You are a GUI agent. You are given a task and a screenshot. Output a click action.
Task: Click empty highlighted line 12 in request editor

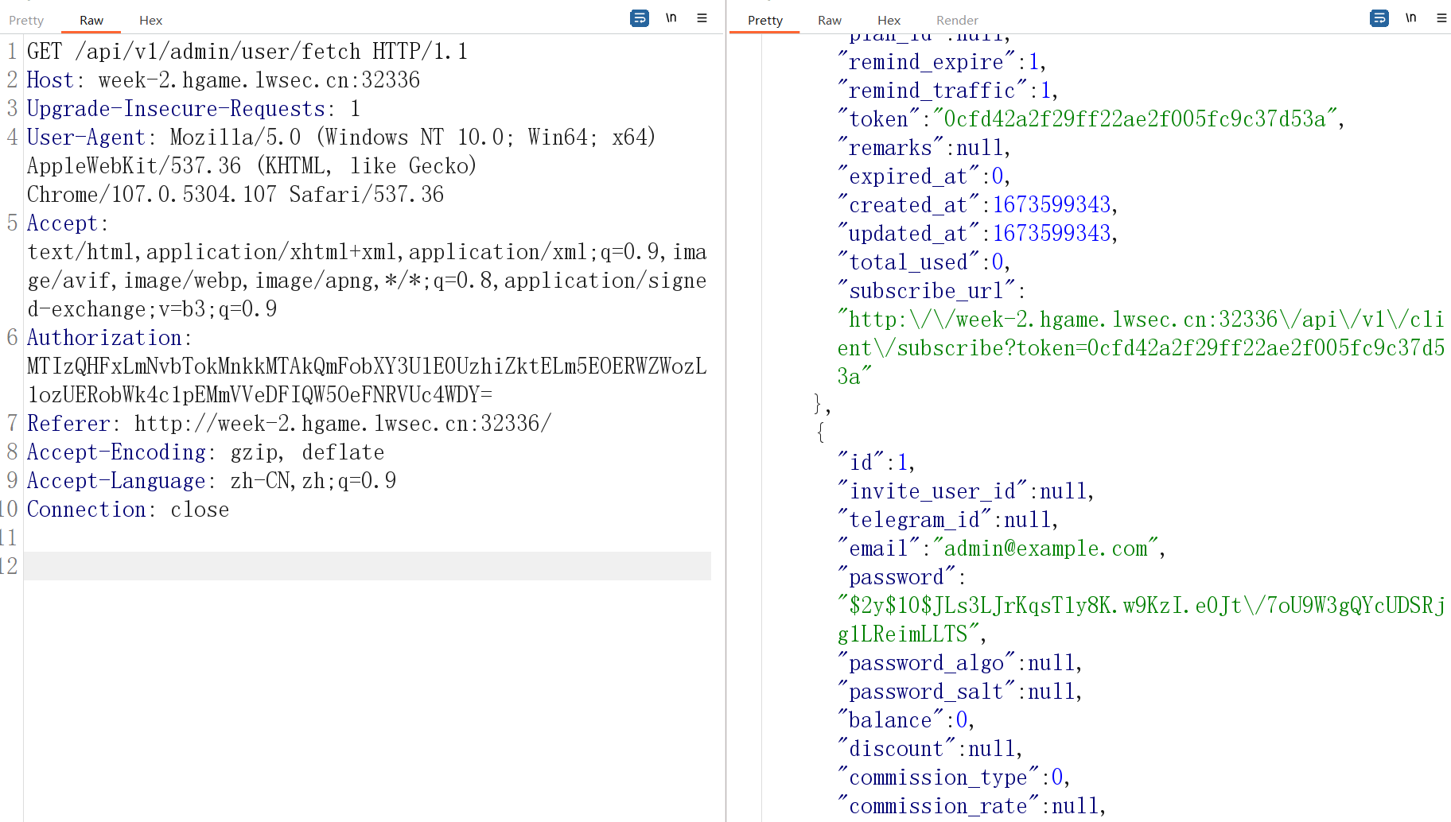pos(367,566)
